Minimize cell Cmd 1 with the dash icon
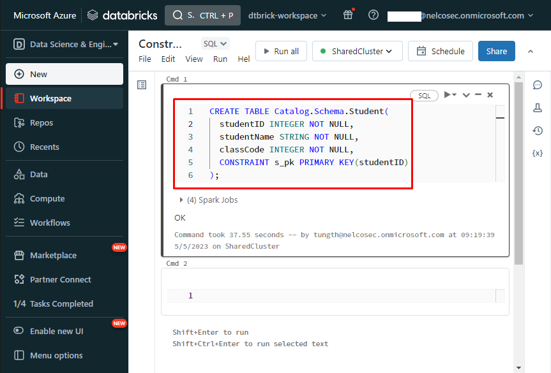 pyautogui.click(x=478, y=95)
